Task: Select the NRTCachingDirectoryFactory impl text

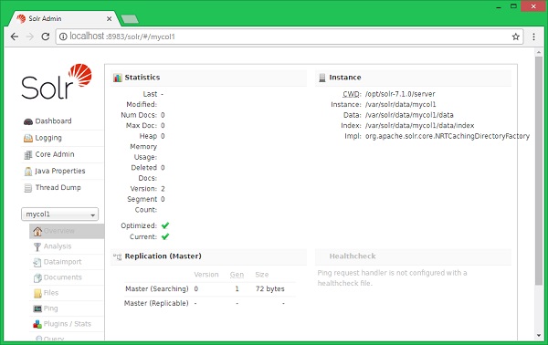Action: (448, 136)
